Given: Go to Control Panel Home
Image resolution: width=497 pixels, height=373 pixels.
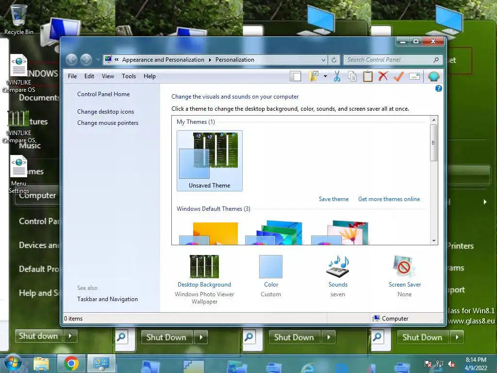Looking at the screenshot, I should point(103,94).
